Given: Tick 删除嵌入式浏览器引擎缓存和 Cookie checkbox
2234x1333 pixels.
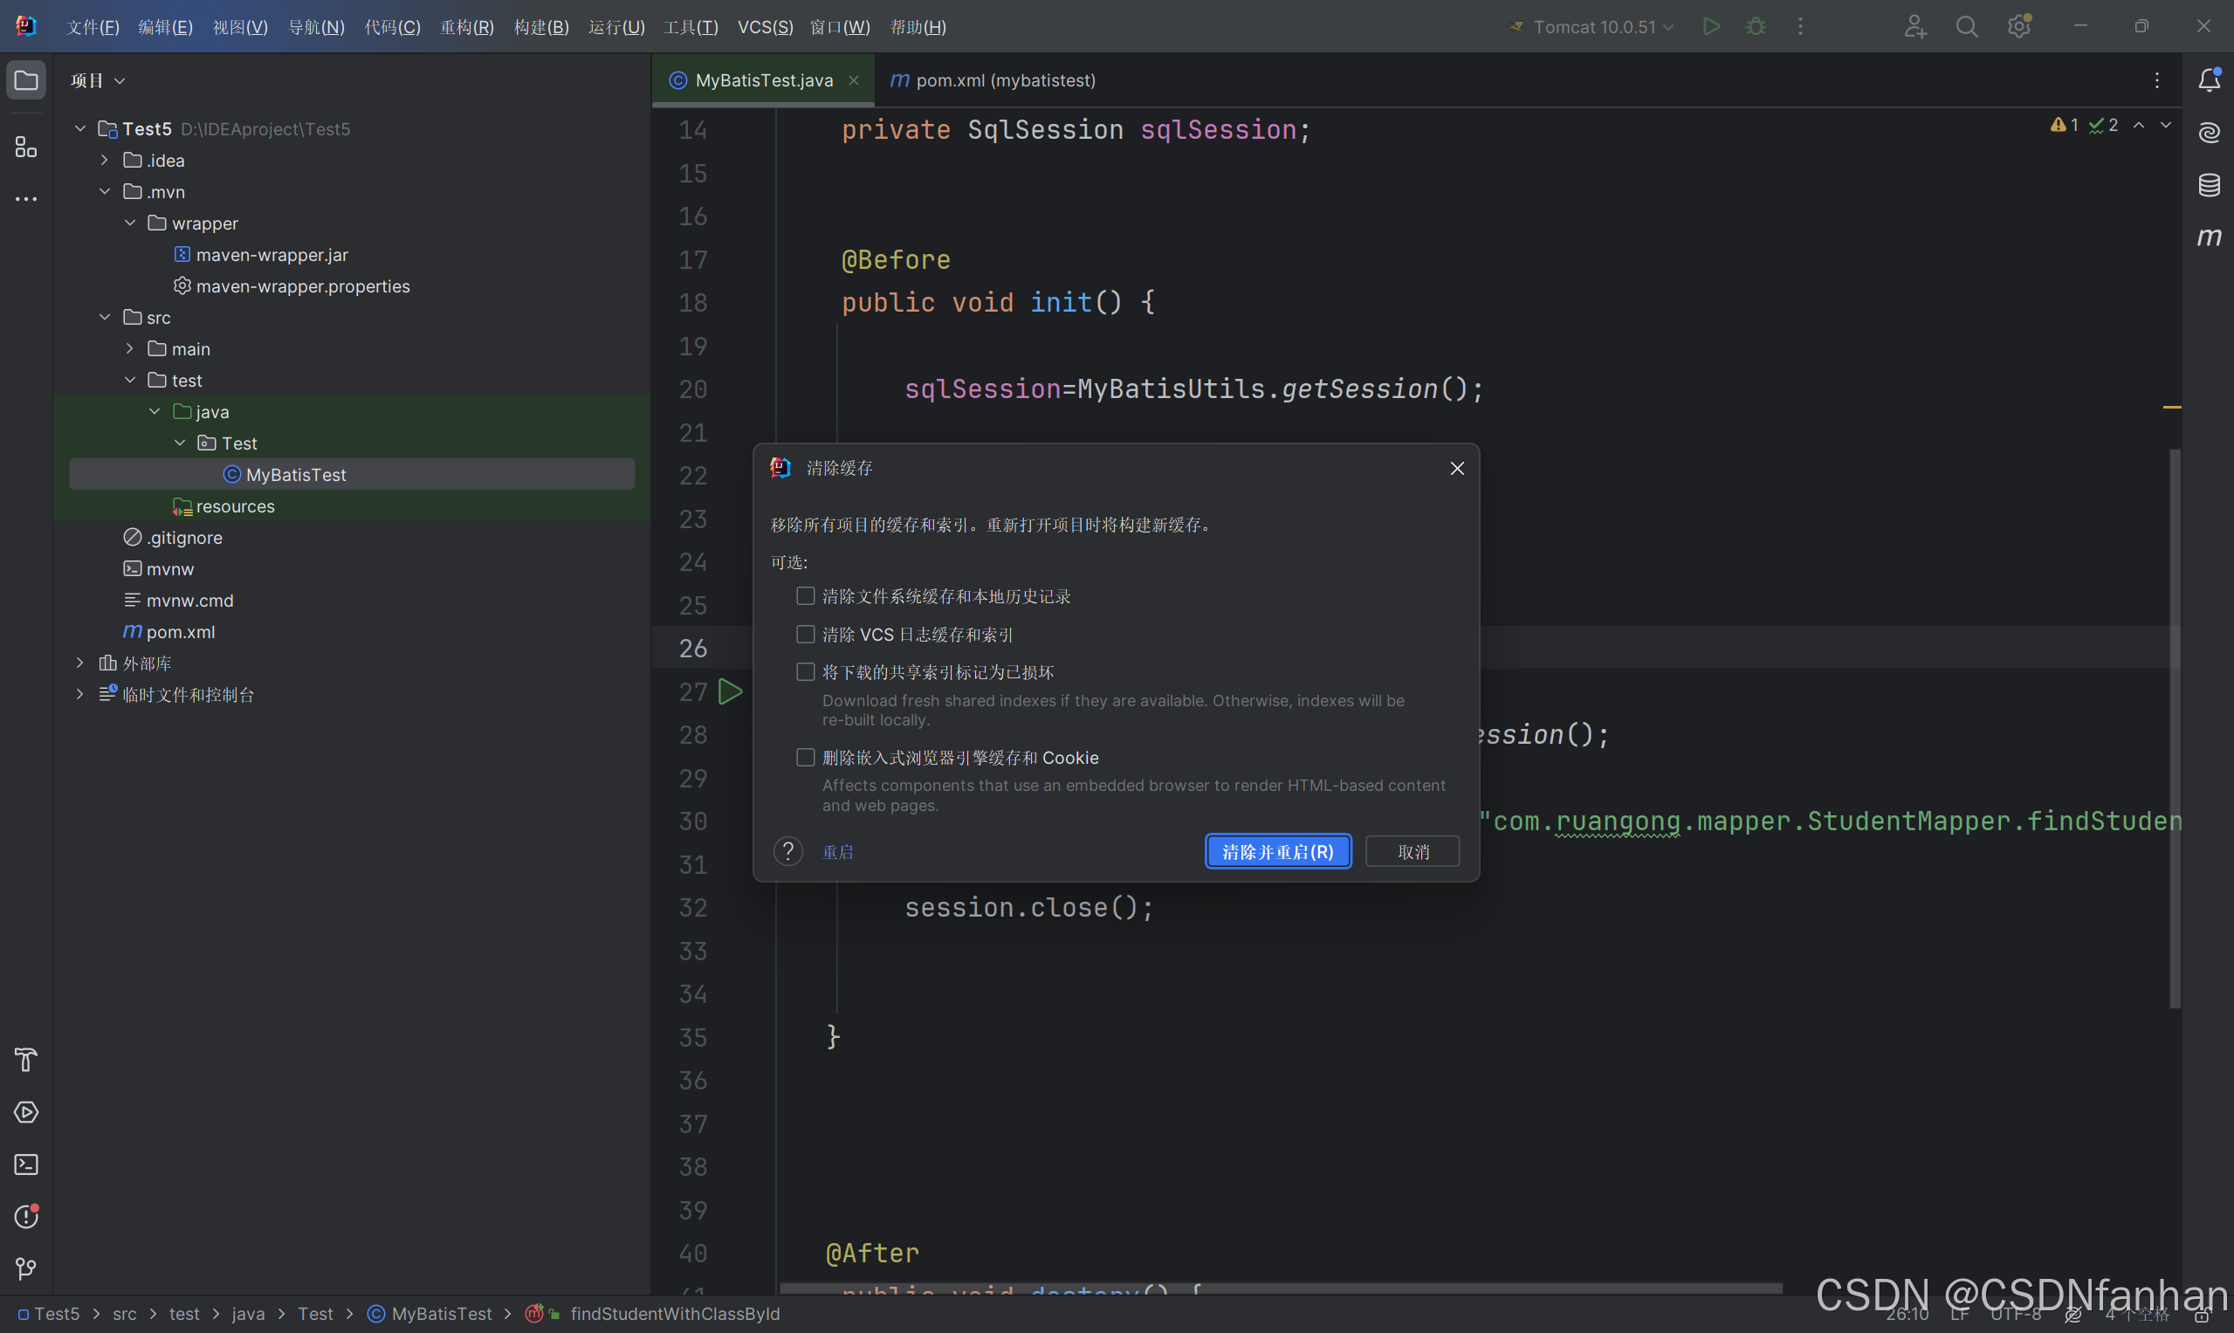Looking at the screenshot, I should point(806,757).
